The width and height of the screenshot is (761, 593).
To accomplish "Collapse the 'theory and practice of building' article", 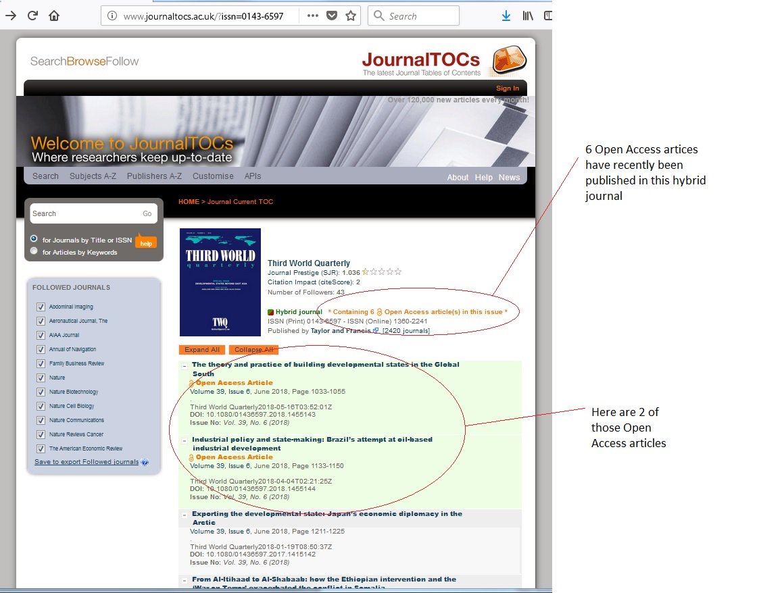I will click(x=185, y=366).
